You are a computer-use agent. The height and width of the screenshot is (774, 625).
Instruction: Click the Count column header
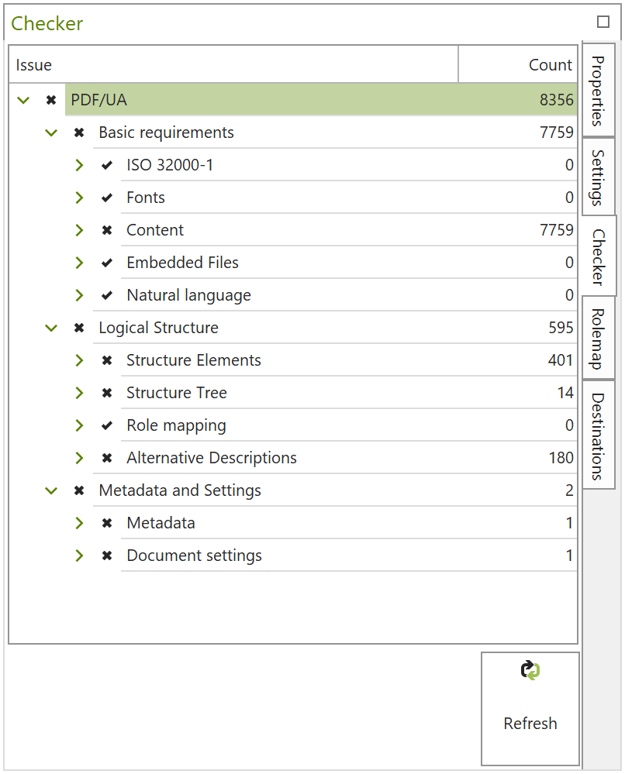coord(551,64)
